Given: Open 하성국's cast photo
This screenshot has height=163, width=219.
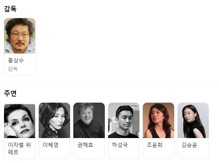Looking at the screenshot, I should pos(124,120).
